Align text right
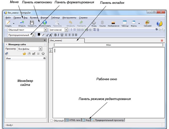 73,35
